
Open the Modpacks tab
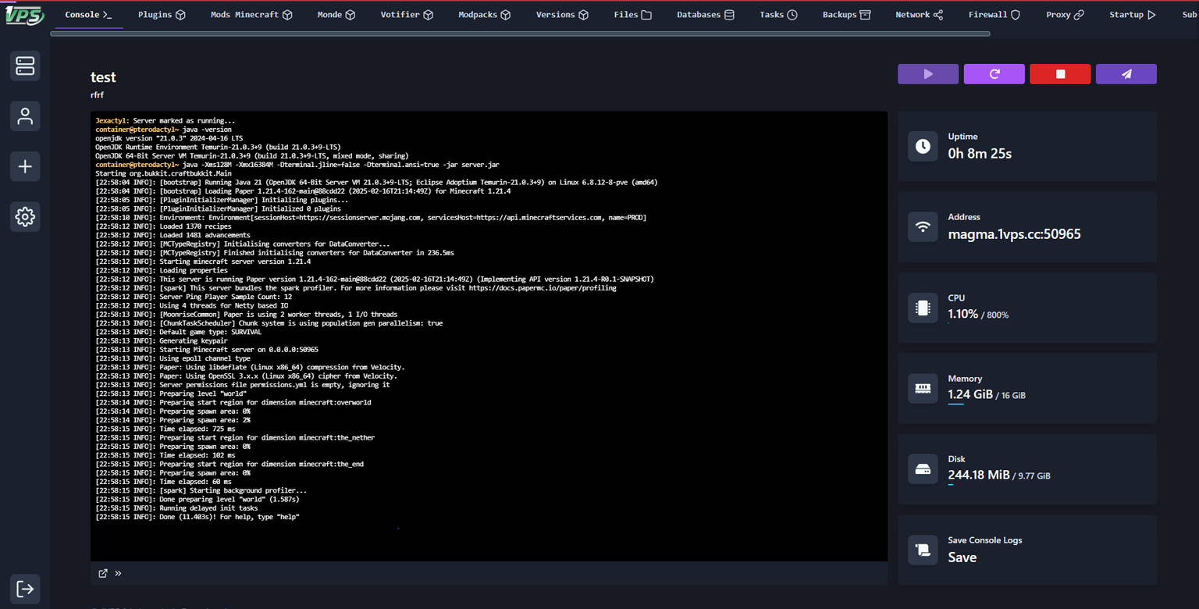click(484, 15)
